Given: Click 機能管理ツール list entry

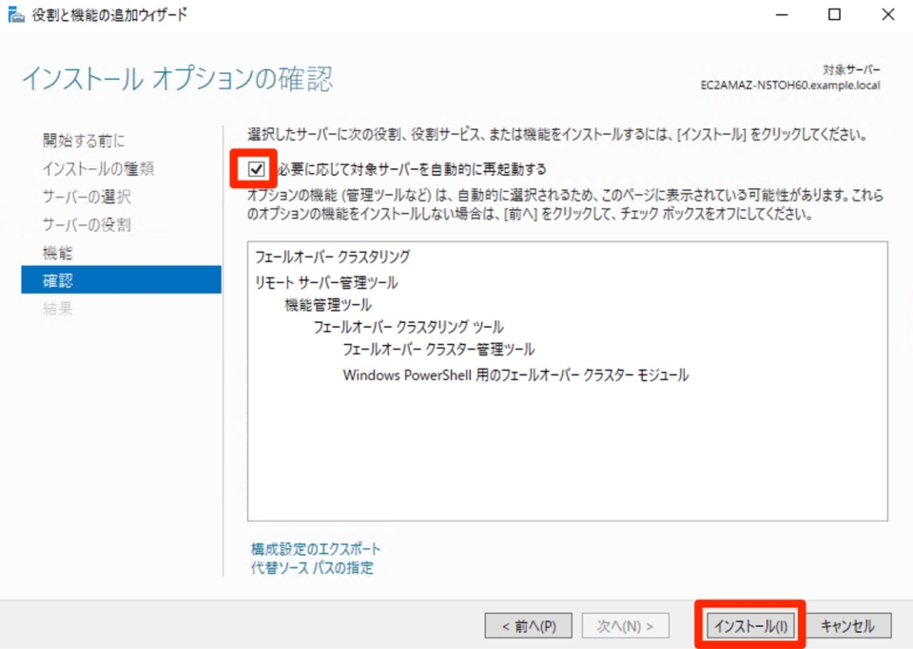Looking at the screenshot, I should click(x=328, y=305).
